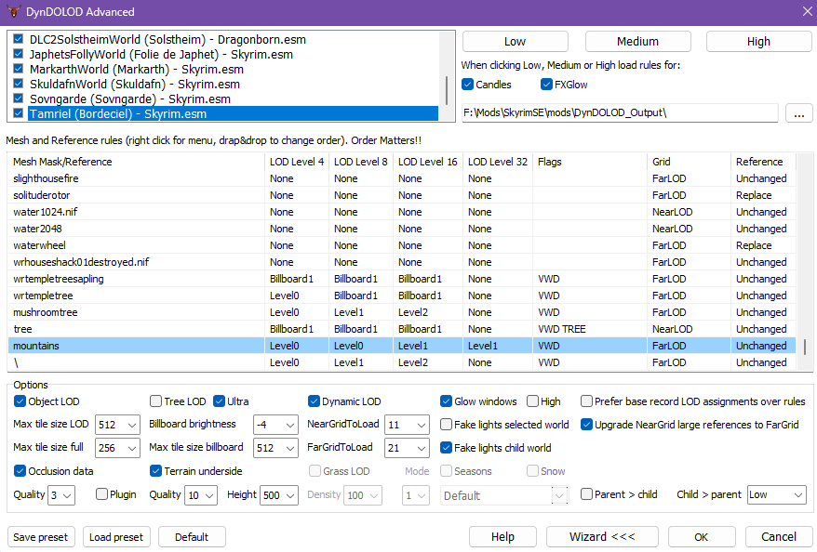Toggle MarkarthWorld worldspace checkbox
The height and width of the screenshot is (552, 817).
pos(19,69)
